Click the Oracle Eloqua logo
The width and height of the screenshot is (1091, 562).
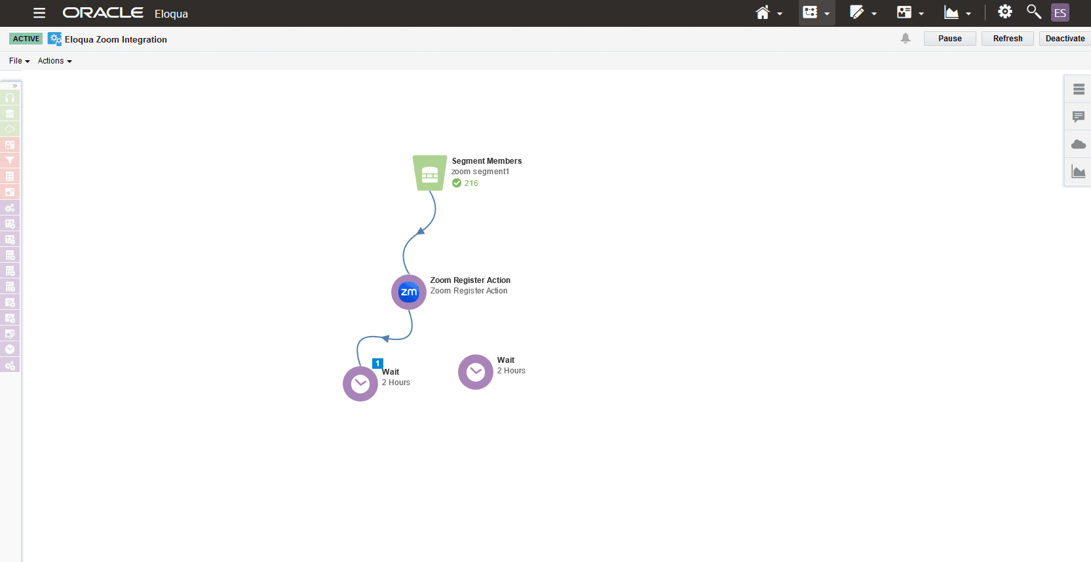[125, 13]
